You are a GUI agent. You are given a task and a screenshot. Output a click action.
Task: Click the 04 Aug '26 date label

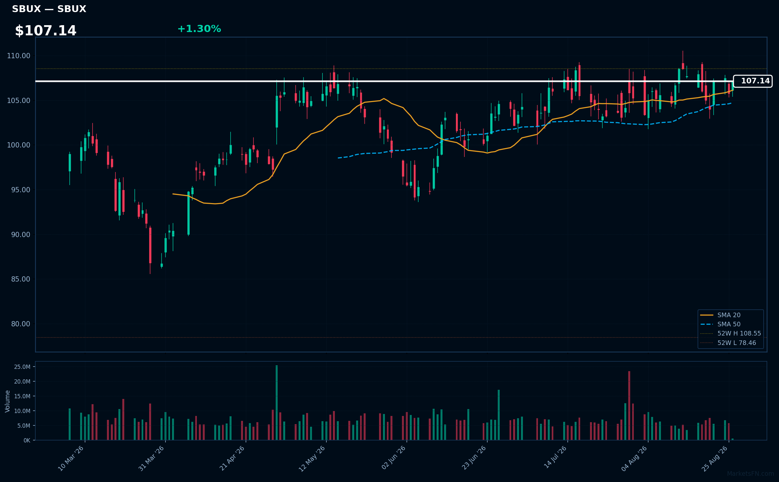[634, 458]
